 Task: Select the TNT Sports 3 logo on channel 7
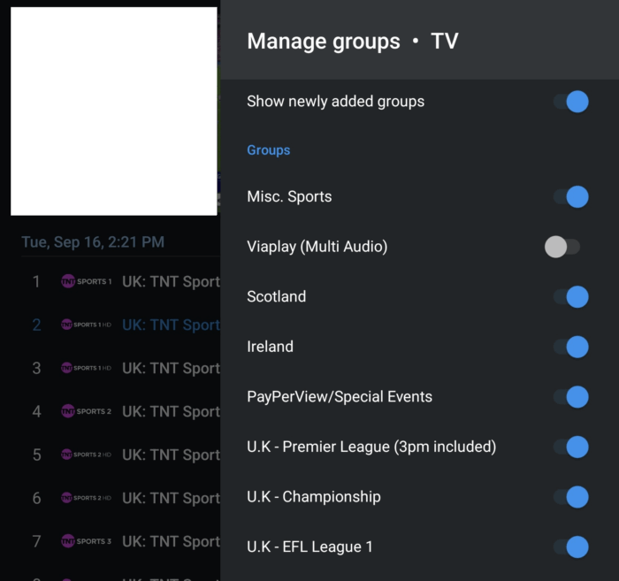click(86, 542)
